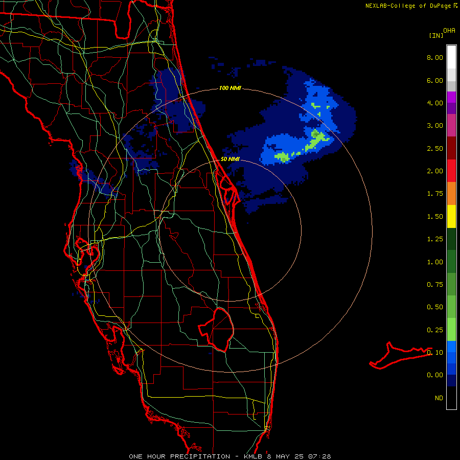Click the OHA product label above legend
460x460 pixels.
[x=449, y=31]
